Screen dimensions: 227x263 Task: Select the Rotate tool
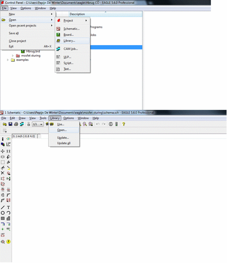(9, 157)
